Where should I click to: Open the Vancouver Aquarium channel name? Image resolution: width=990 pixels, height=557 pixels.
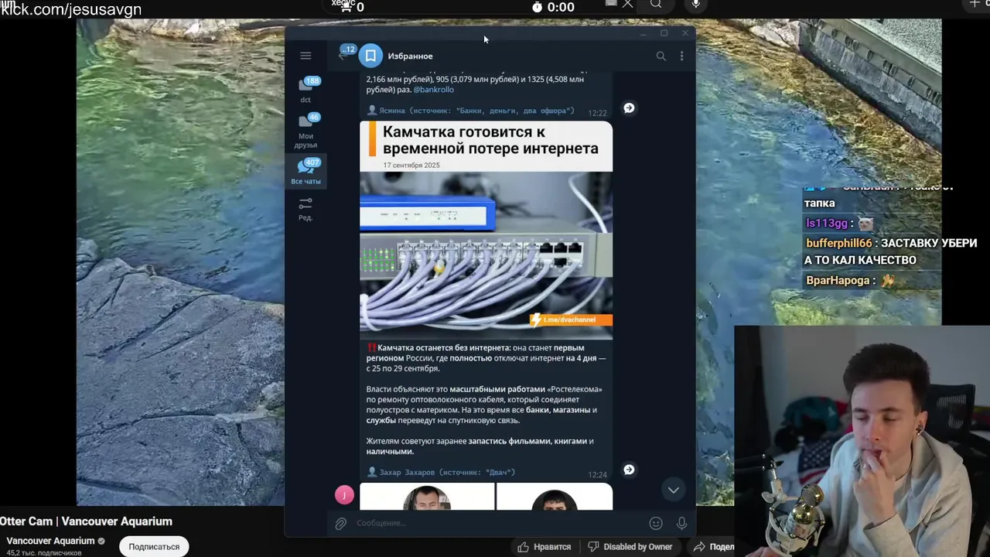click(x=50, y=541)
